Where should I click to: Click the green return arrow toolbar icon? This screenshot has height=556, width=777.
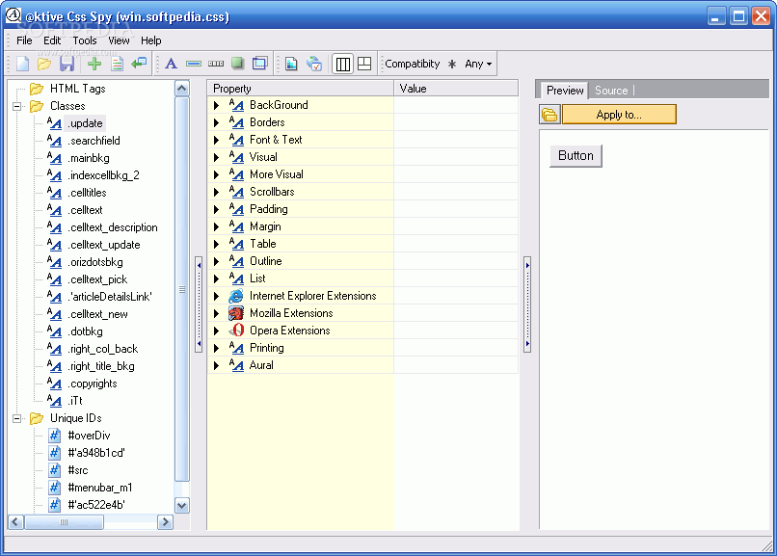(x=139, y=63)
